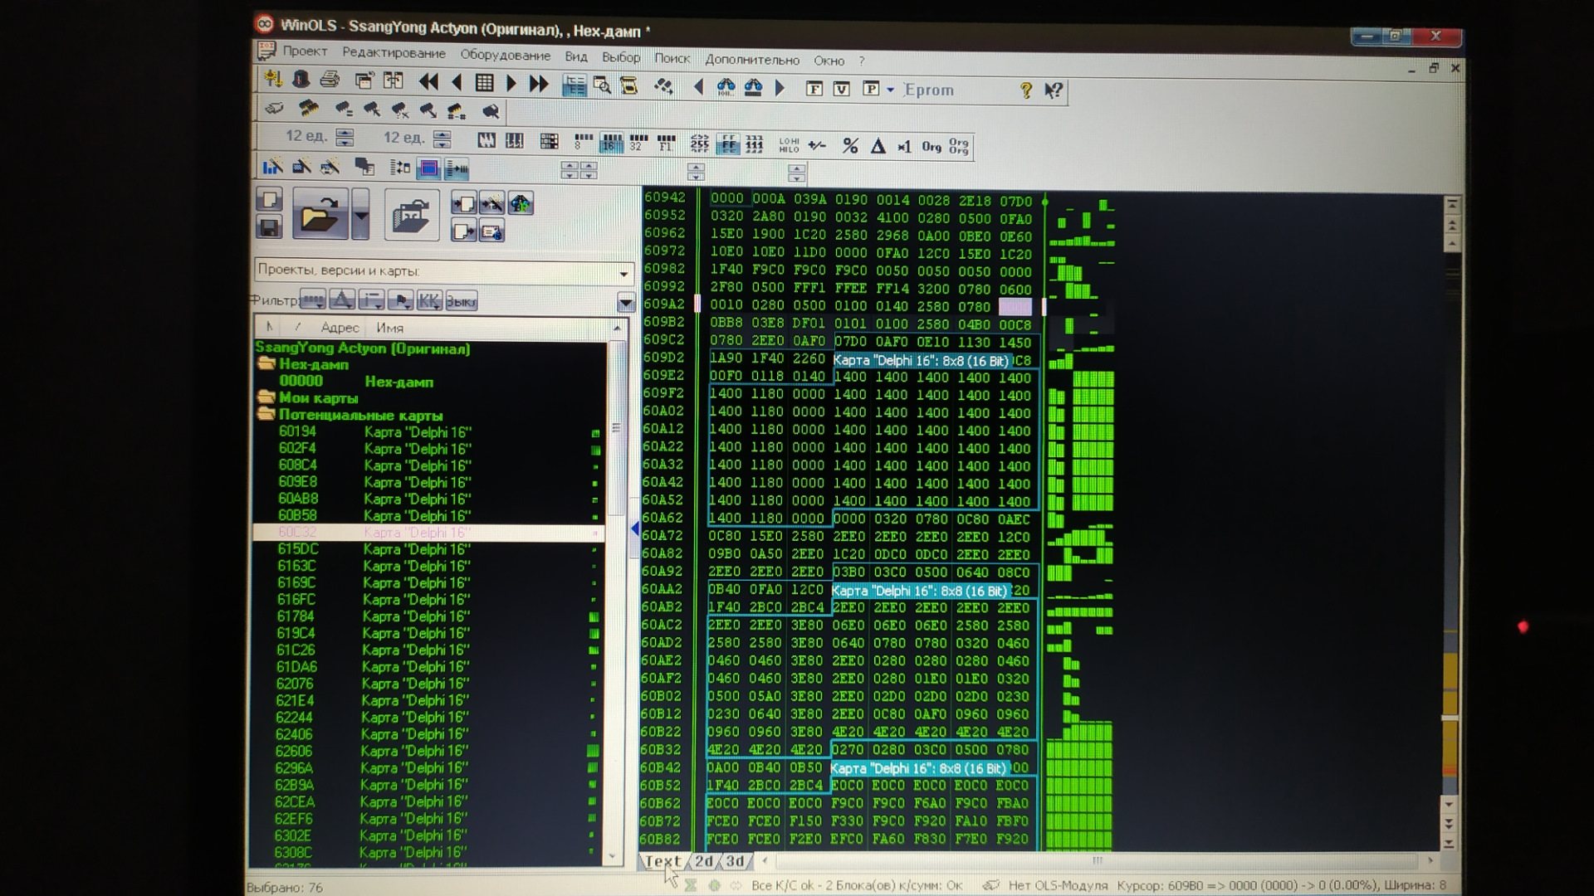Click the grid table icon in toolbar
Viewport: 1594px width, 896px height.
(x=484, y=82)
